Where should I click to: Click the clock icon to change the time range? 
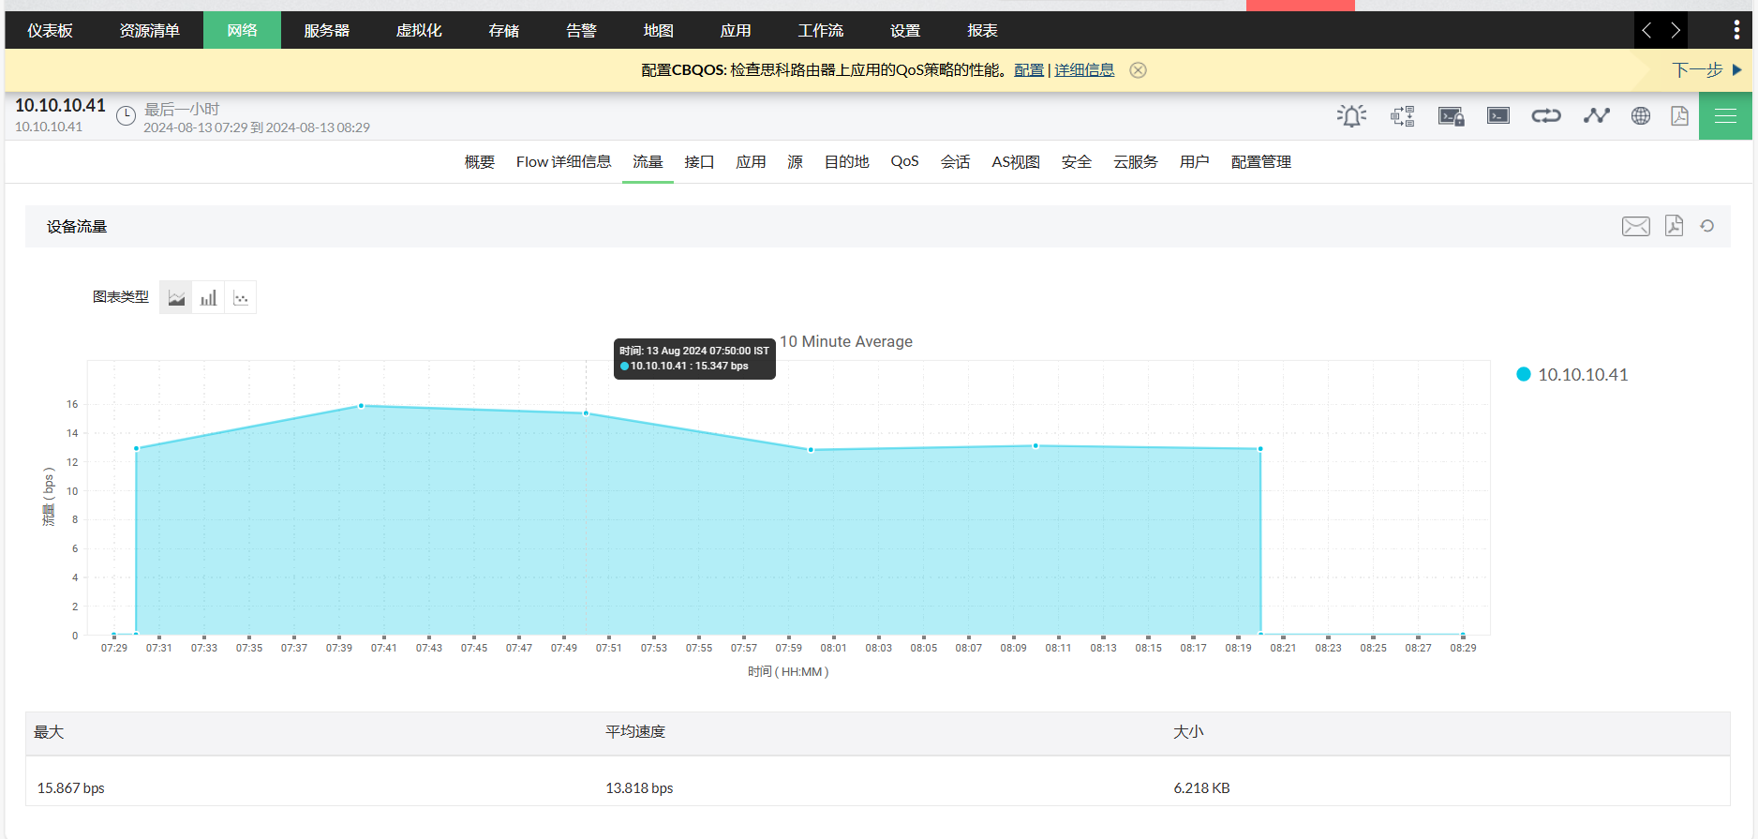click(x=126, y=116)
